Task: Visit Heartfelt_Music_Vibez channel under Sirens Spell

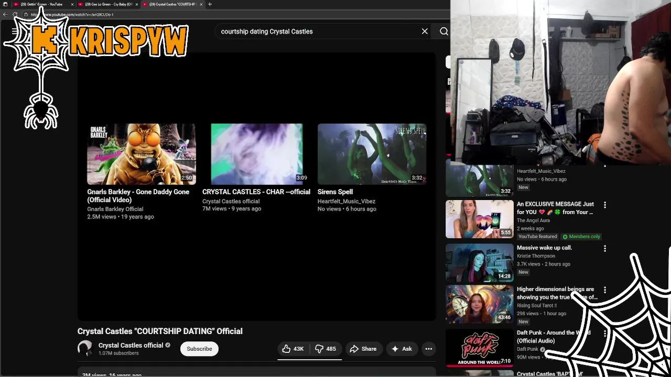Action: 347,201
